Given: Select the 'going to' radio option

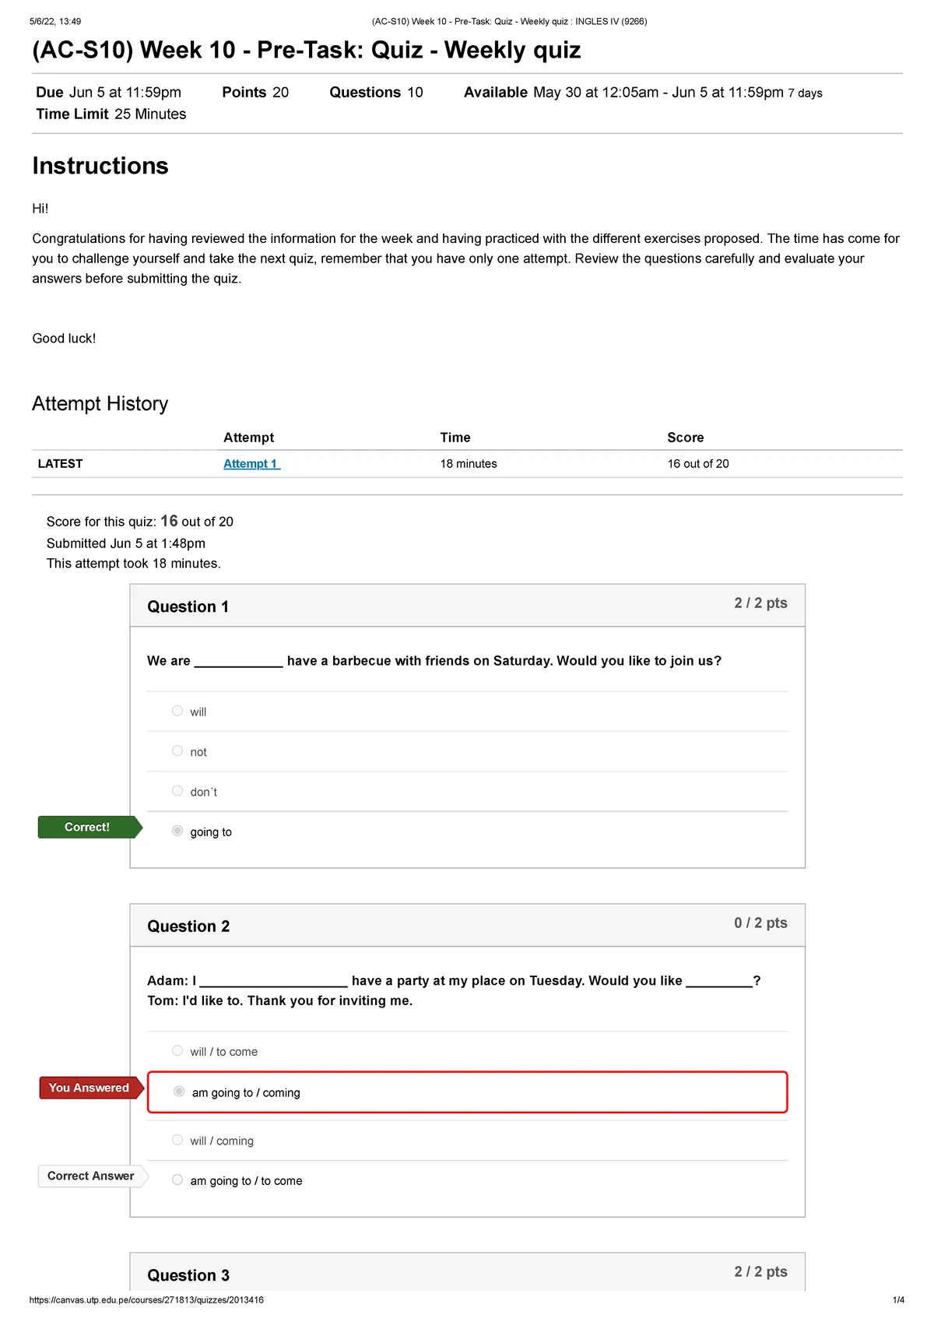Looking at the screenshot, I should coord(177,832).
